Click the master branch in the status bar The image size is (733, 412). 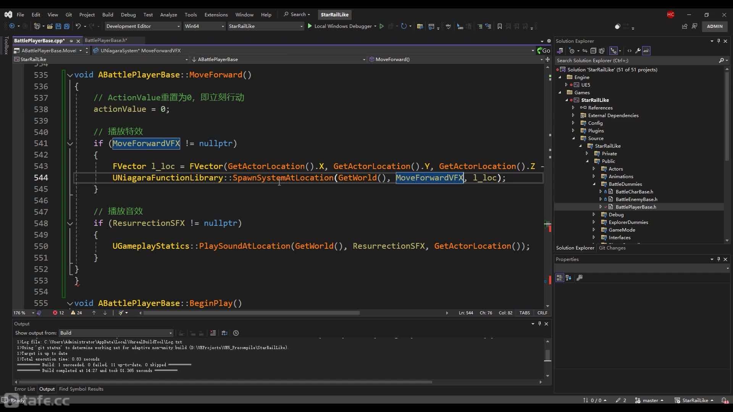(649, 401)
